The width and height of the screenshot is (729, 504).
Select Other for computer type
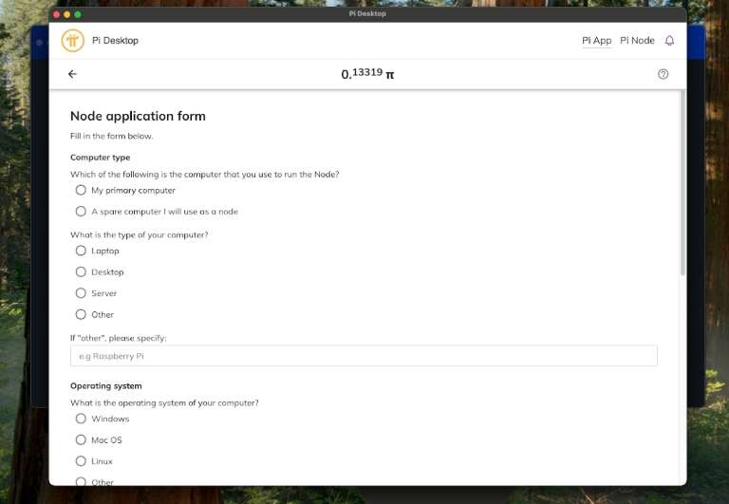(81, 314)
